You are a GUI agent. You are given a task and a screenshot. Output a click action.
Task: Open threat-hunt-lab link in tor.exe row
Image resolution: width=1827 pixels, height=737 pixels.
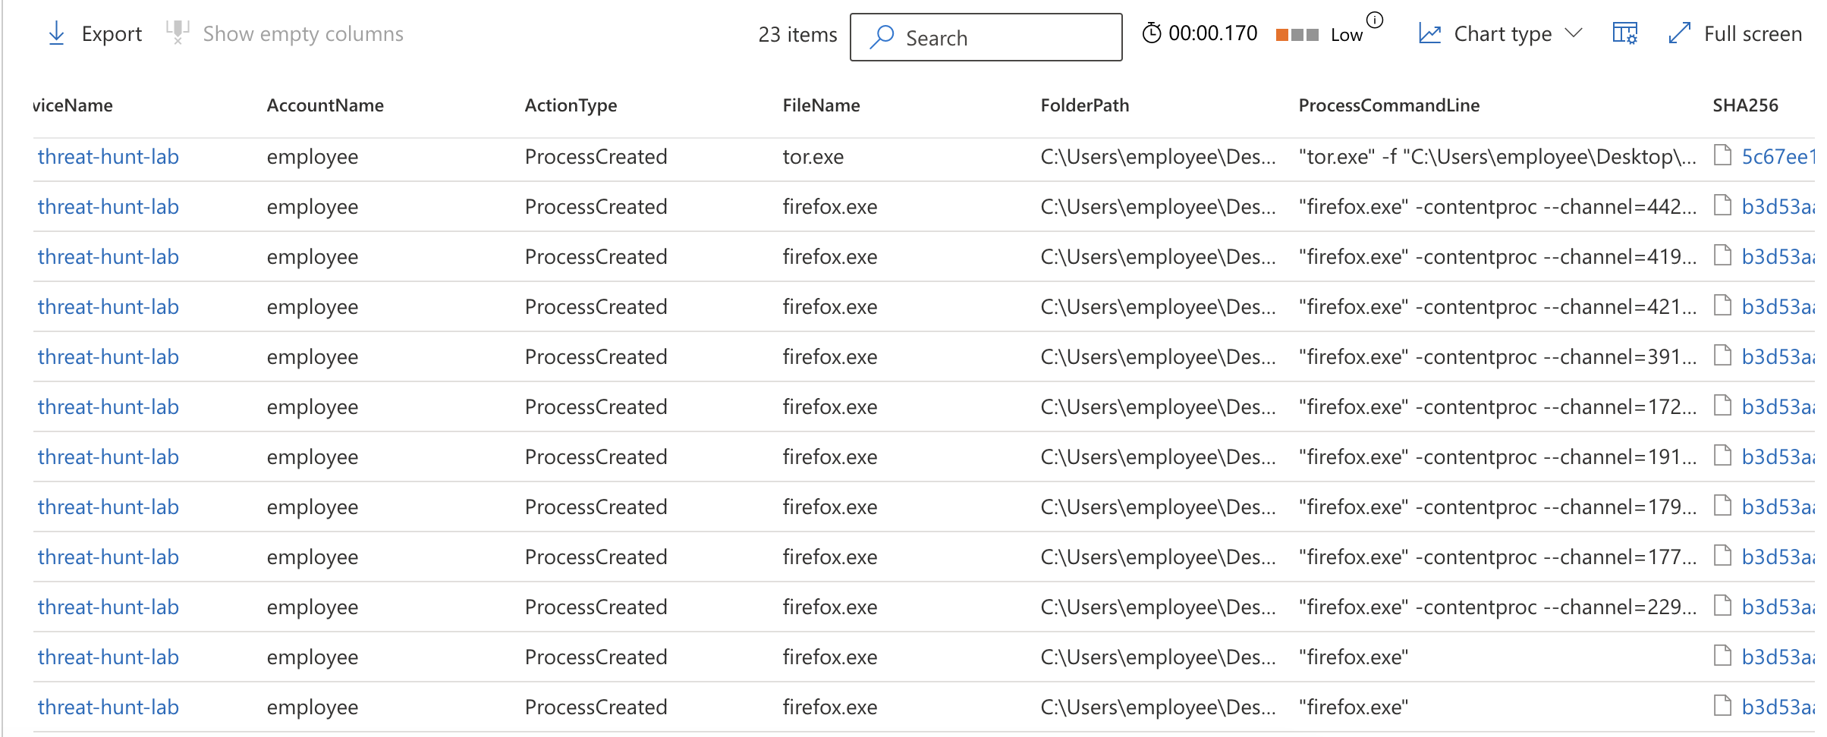click(x=108, y=157)
